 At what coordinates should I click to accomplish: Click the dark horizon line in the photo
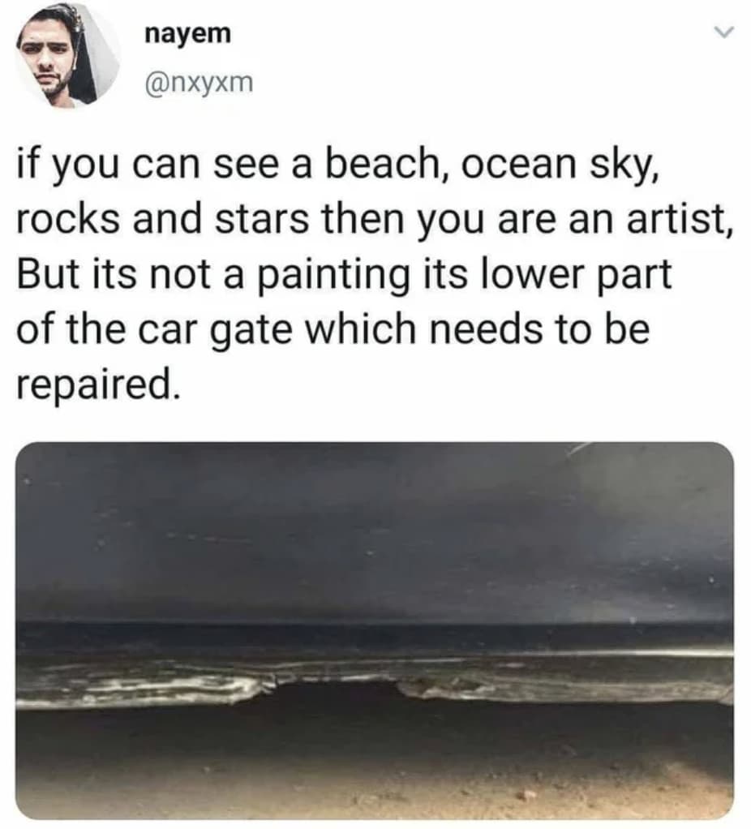(375, 627)
